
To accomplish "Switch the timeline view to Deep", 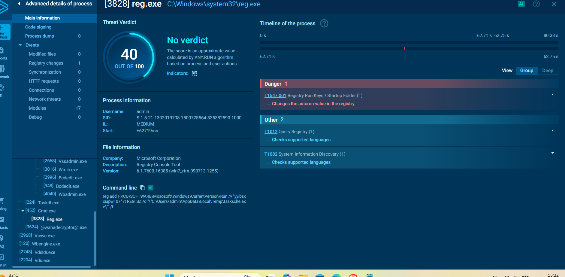I will pos(548,71).
